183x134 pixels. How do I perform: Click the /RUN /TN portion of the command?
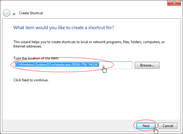coord(79,64)
